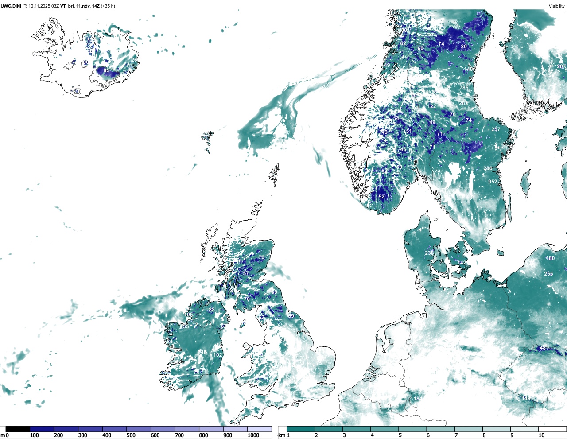Click the '62' value in northern Norway
567x439 pixels.
click(403, 43)
